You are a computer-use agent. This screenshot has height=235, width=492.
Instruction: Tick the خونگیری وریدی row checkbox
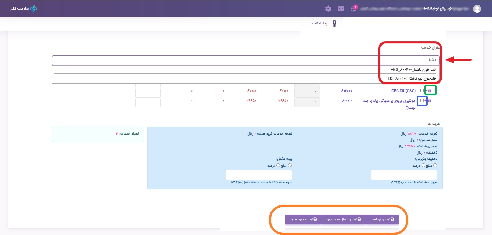click(422, 100)
